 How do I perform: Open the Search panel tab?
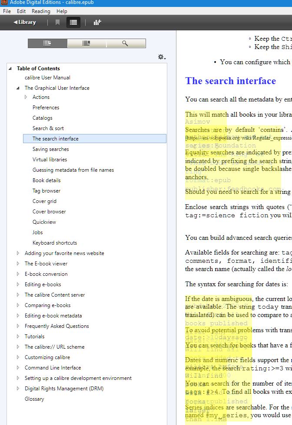(125, 43)
